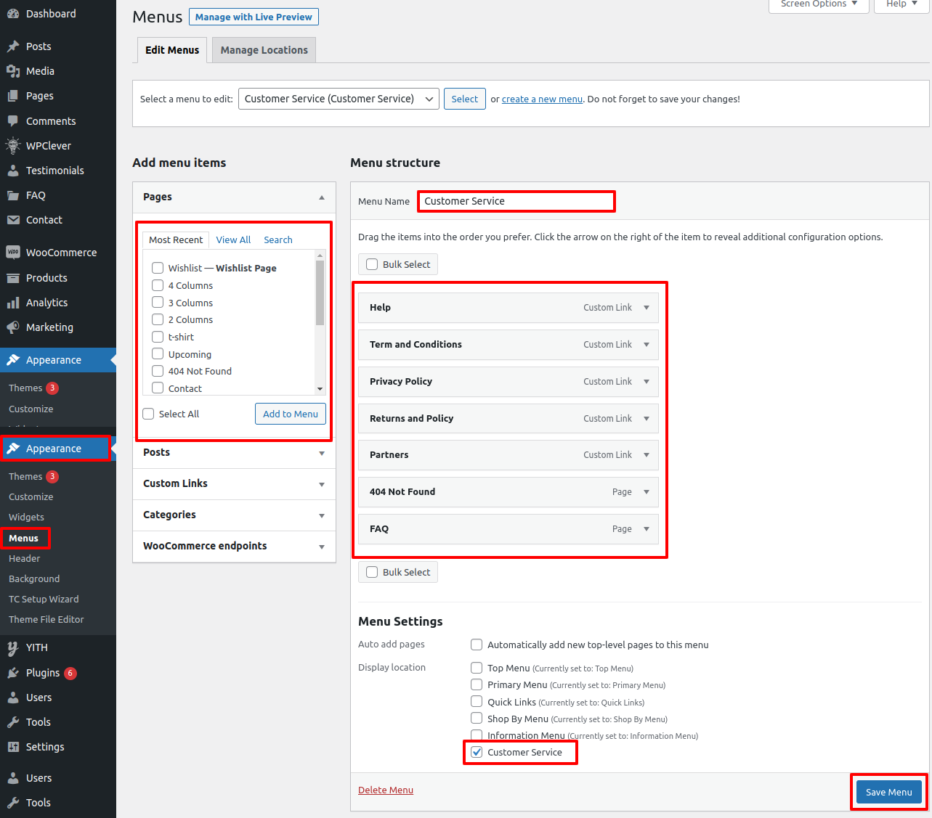
Task: Tick the t-shirt page checkbox
Action: tap(158, 337)
